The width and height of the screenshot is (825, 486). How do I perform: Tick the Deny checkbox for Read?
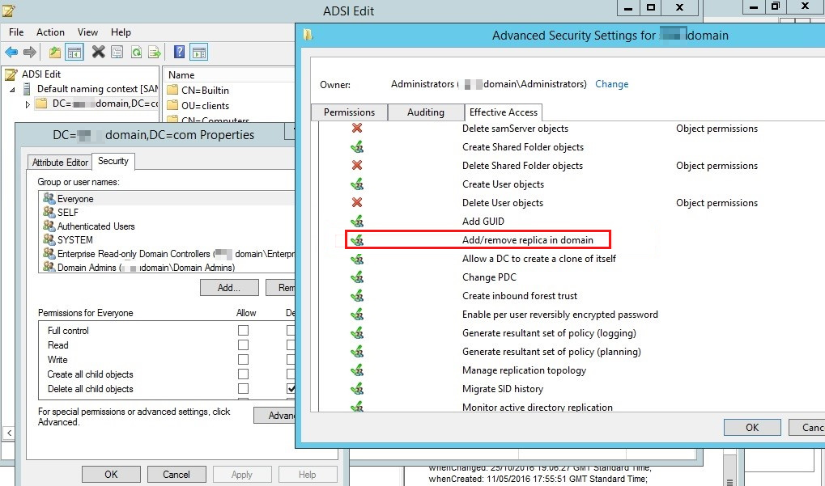[291, 344]
